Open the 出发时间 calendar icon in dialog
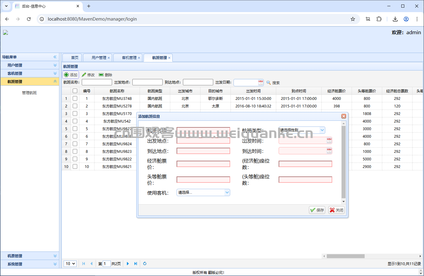424x276 pixels. (329, 140)
